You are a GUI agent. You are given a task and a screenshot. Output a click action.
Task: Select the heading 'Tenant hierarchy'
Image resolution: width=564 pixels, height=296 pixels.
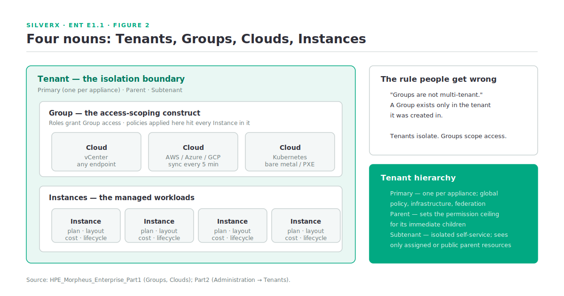click(x=418, y=178)
